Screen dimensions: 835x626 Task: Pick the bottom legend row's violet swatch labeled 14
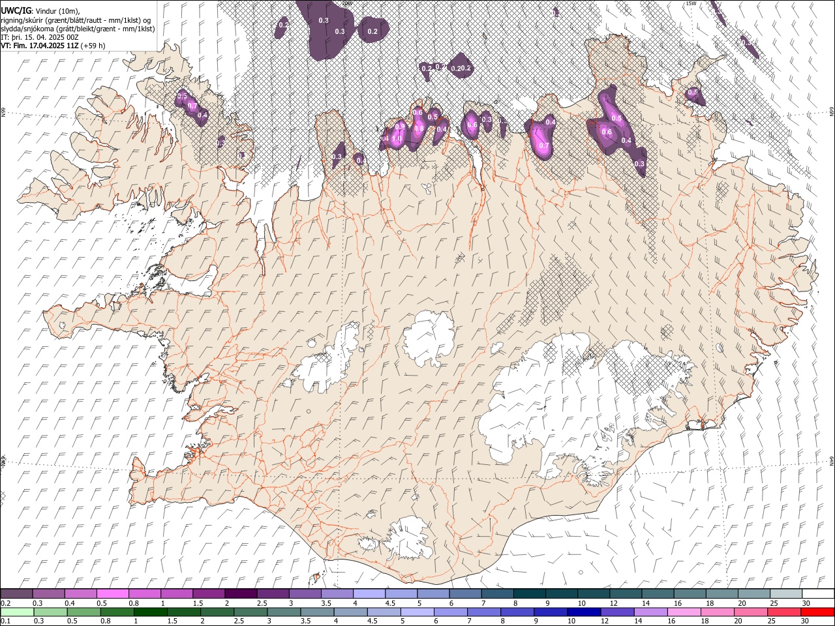click(x=650, y=612)
